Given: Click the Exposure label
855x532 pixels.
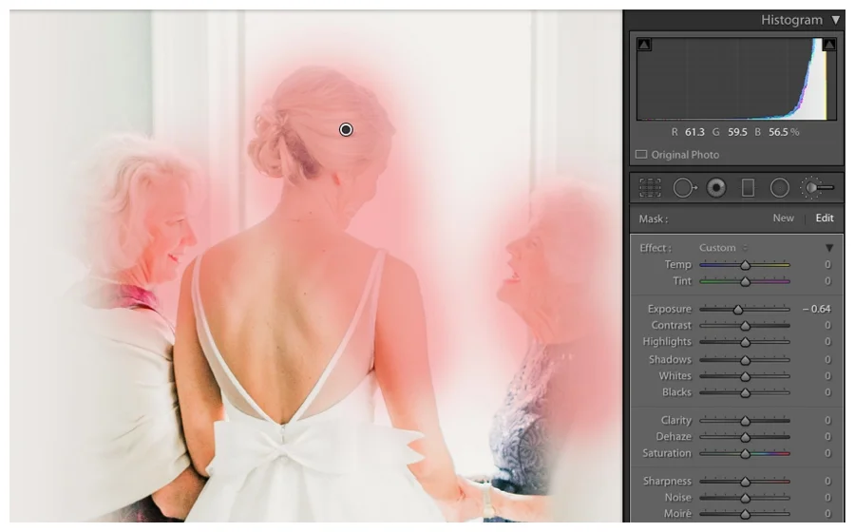Looking at the screenshot, I should (x=669, y=309).
